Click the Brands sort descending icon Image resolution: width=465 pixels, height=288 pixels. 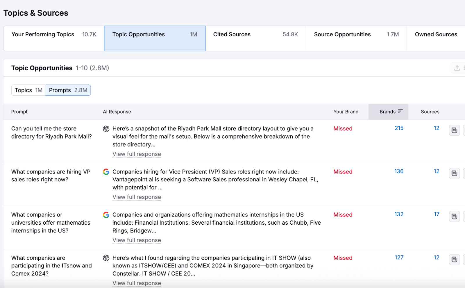click(x=400, y=111)
